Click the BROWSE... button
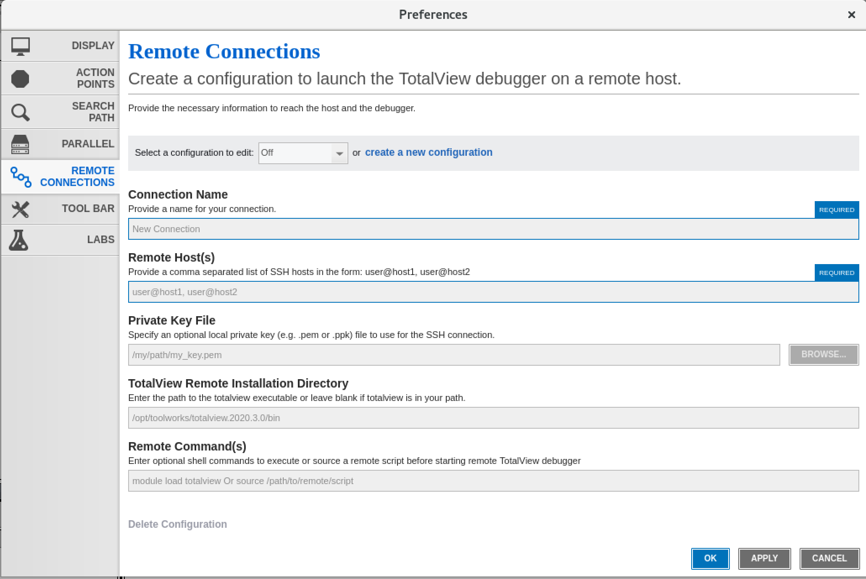Image resolution: width=866 pixels, height=579 pixels. click(824, 355)
